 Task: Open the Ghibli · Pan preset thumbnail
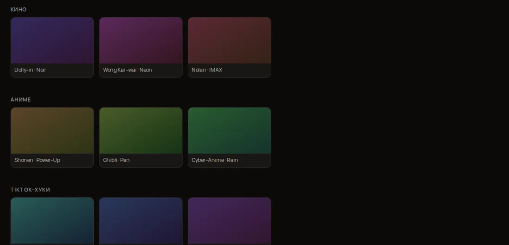pyautogui.click(x=141, y=131)
